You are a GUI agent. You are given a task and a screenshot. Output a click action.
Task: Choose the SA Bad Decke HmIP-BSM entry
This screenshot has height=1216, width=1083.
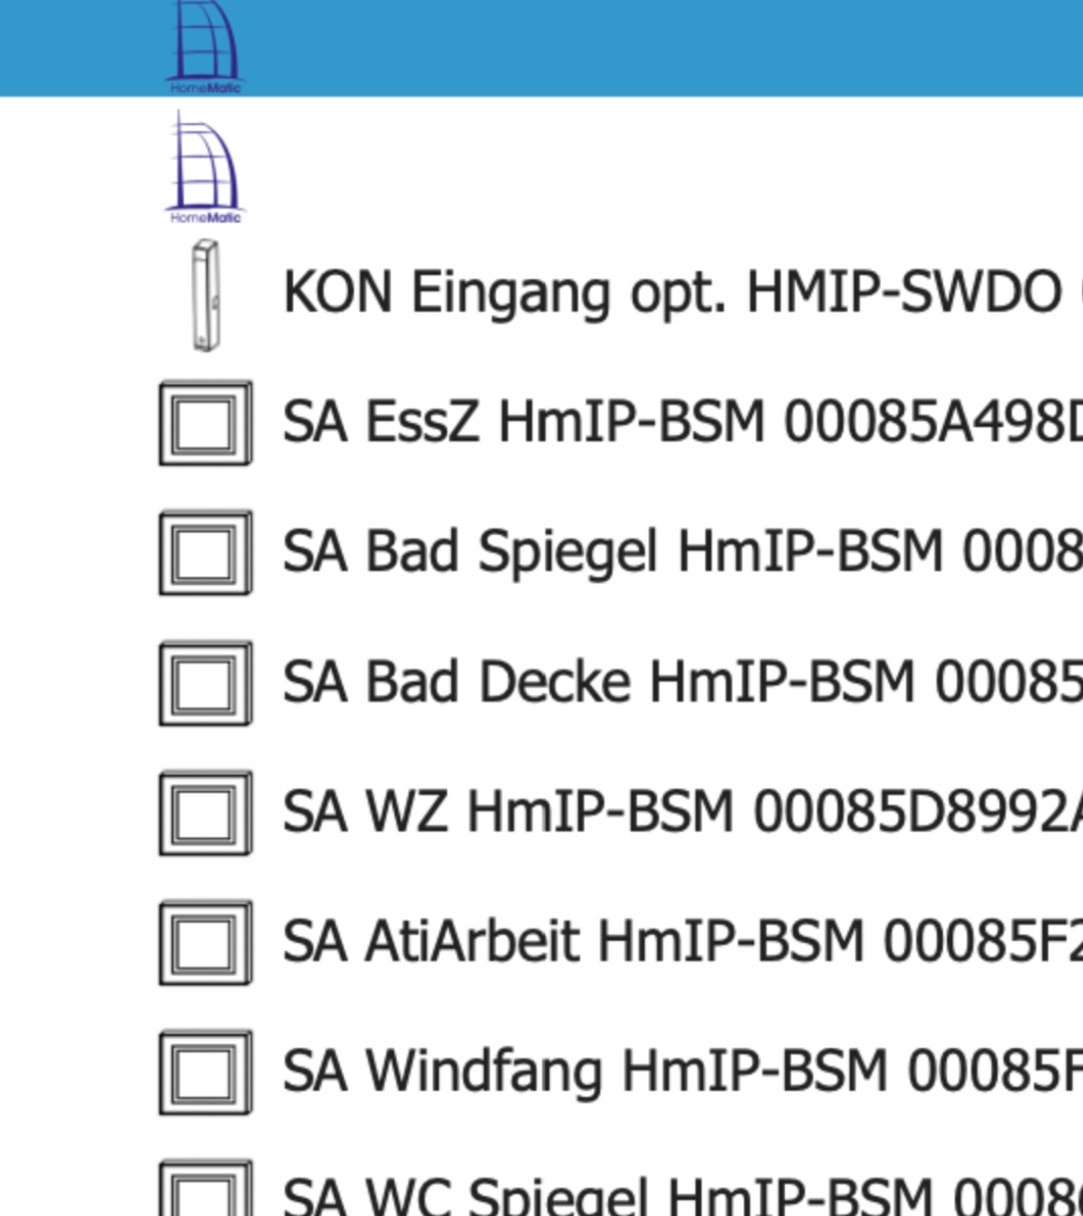coord(682,683)
